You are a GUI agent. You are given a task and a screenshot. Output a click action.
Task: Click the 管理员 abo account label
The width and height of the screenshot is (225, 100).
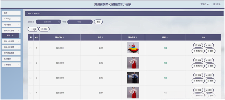[205, 4]
